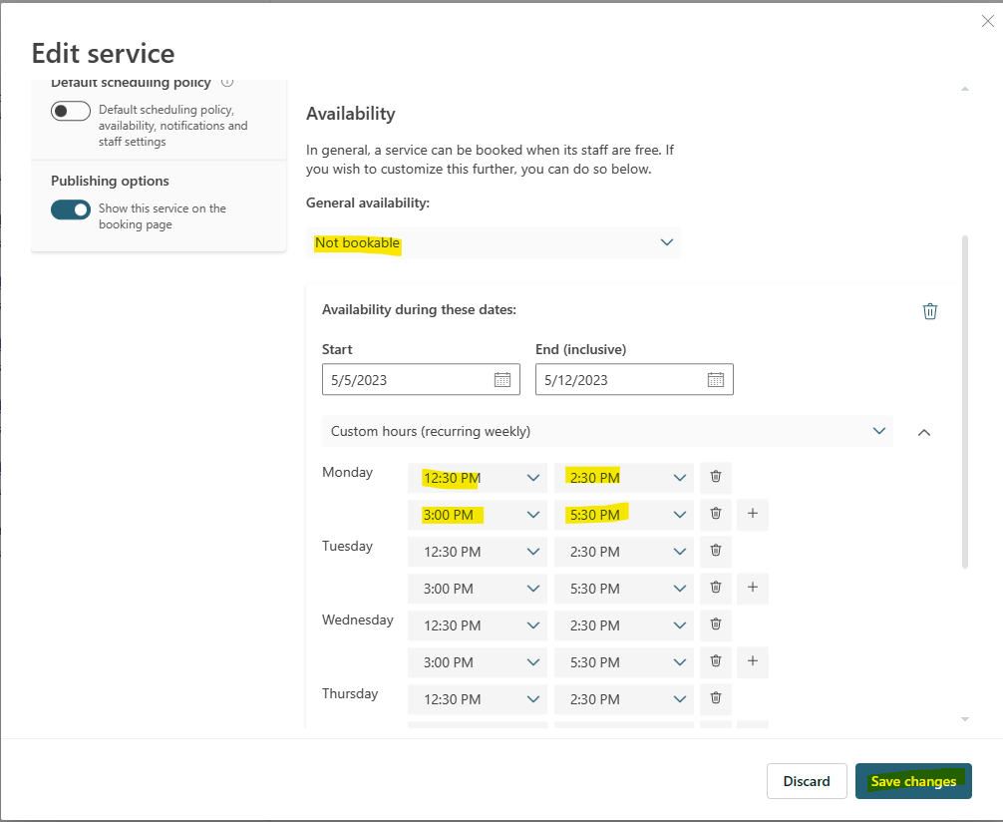Click the General availability label
This screenshot has height=822, width=1003.
[368, 203]
